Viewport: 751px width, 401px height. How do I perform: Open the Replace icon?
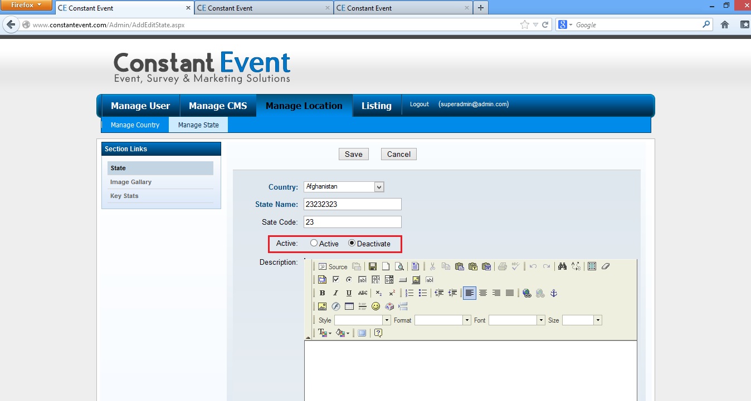tap(576, 266)
